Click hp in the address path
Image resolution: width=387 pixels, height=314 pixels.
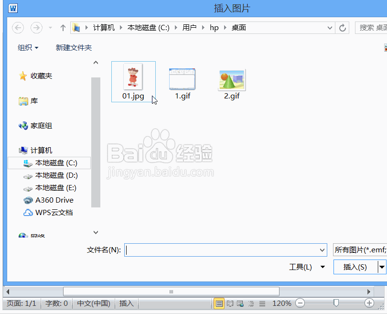coord(214,28)
